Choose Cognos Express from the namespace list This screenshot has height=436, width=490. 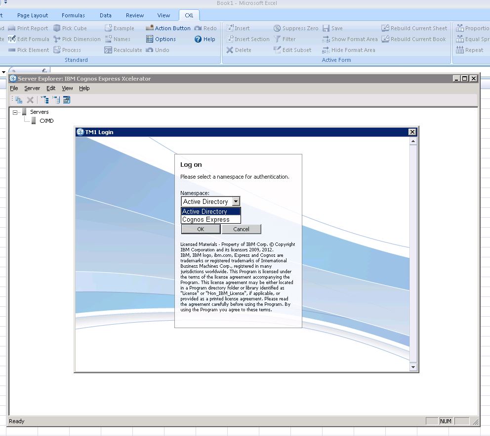[x=211, y=219]
